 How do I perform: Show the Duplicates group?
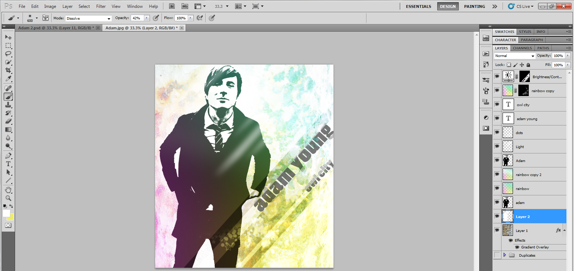(497, 255)
